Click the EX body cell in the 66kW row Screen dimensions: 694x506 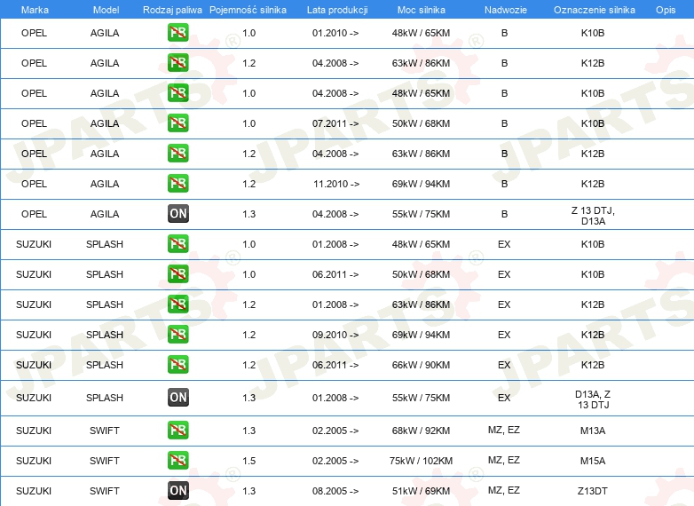point(504,365)
